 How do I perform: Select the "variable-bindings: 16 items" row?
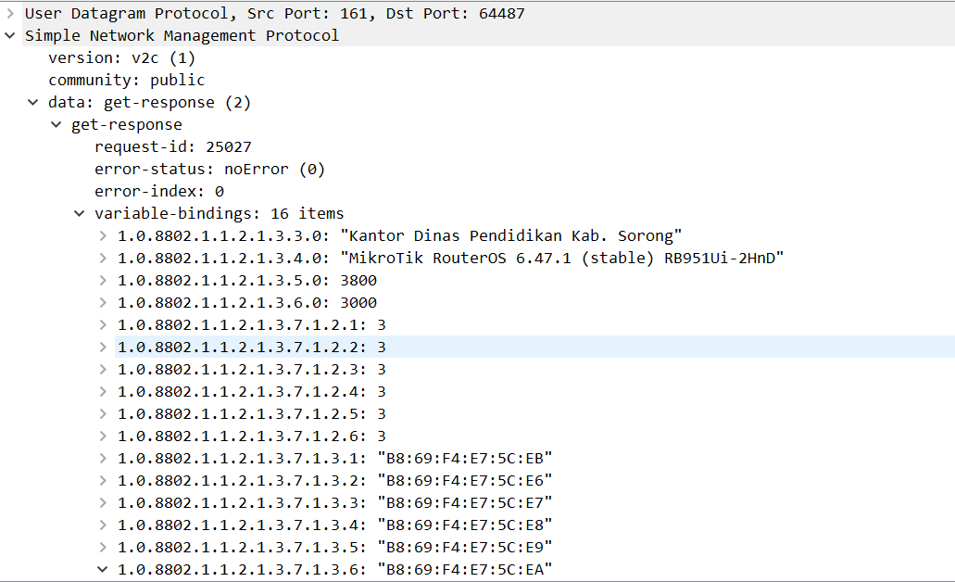[220, 213]
